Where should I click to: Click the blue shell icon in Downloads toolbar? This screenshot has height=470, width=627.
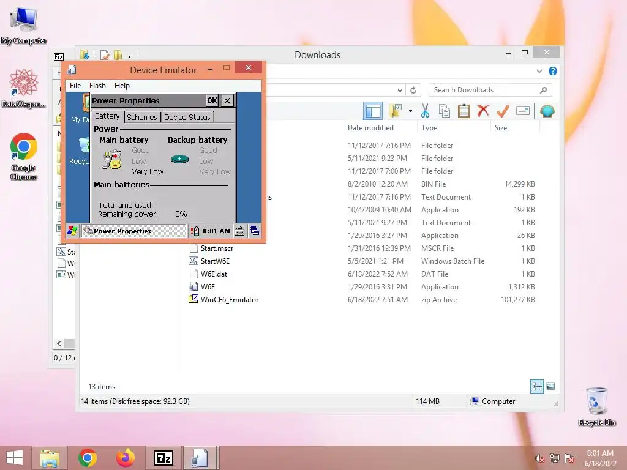(547, 111)
